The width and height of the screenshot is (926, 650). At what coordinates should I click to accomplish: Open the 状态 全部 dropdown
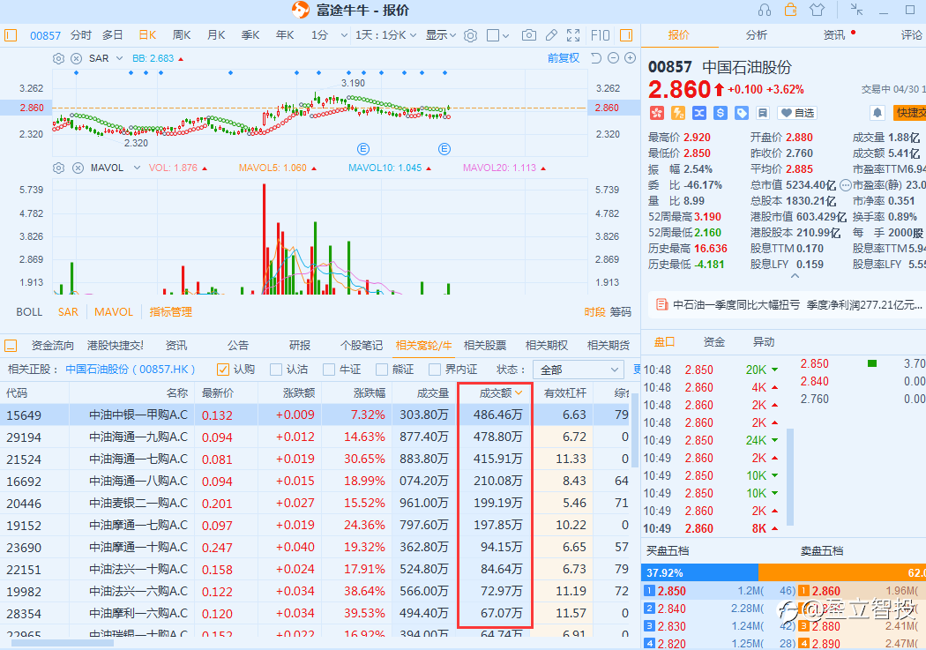(x=579, y=370)
